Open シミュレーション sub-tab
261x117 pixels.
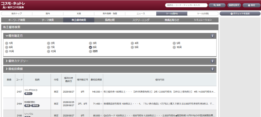pos(203,20)
